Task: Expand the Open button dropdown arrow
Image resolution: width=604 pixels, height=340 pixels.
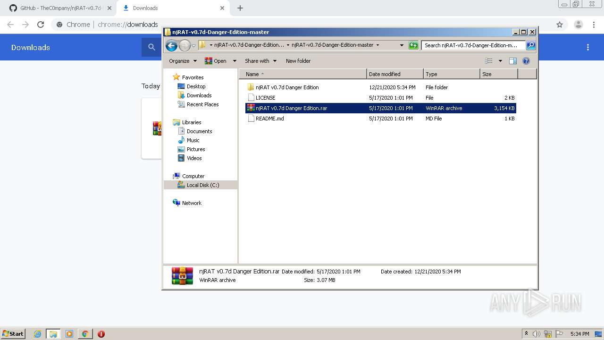Action: [x=235, y=61]
